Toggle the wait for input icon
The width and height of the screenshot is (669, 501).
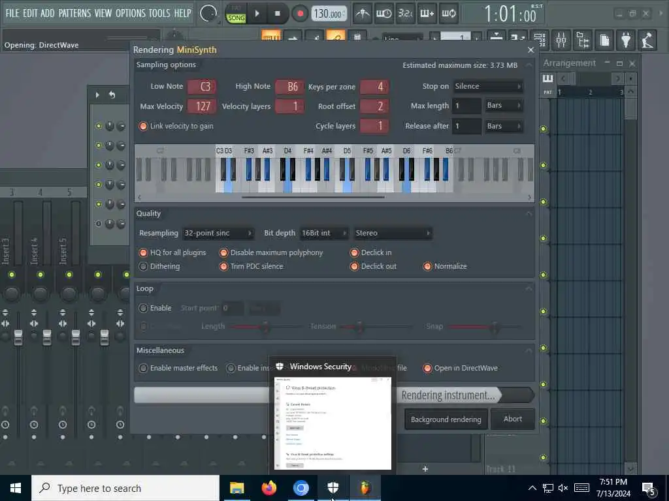click(x=383, y=14)
